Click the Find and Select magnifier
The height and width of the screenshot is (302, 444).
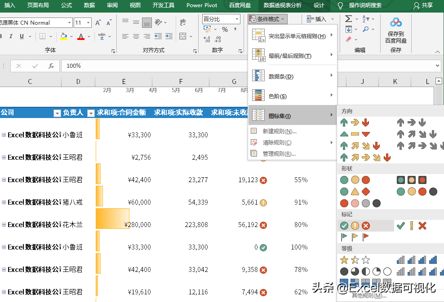pyautogui.click(x=366, y=29)
